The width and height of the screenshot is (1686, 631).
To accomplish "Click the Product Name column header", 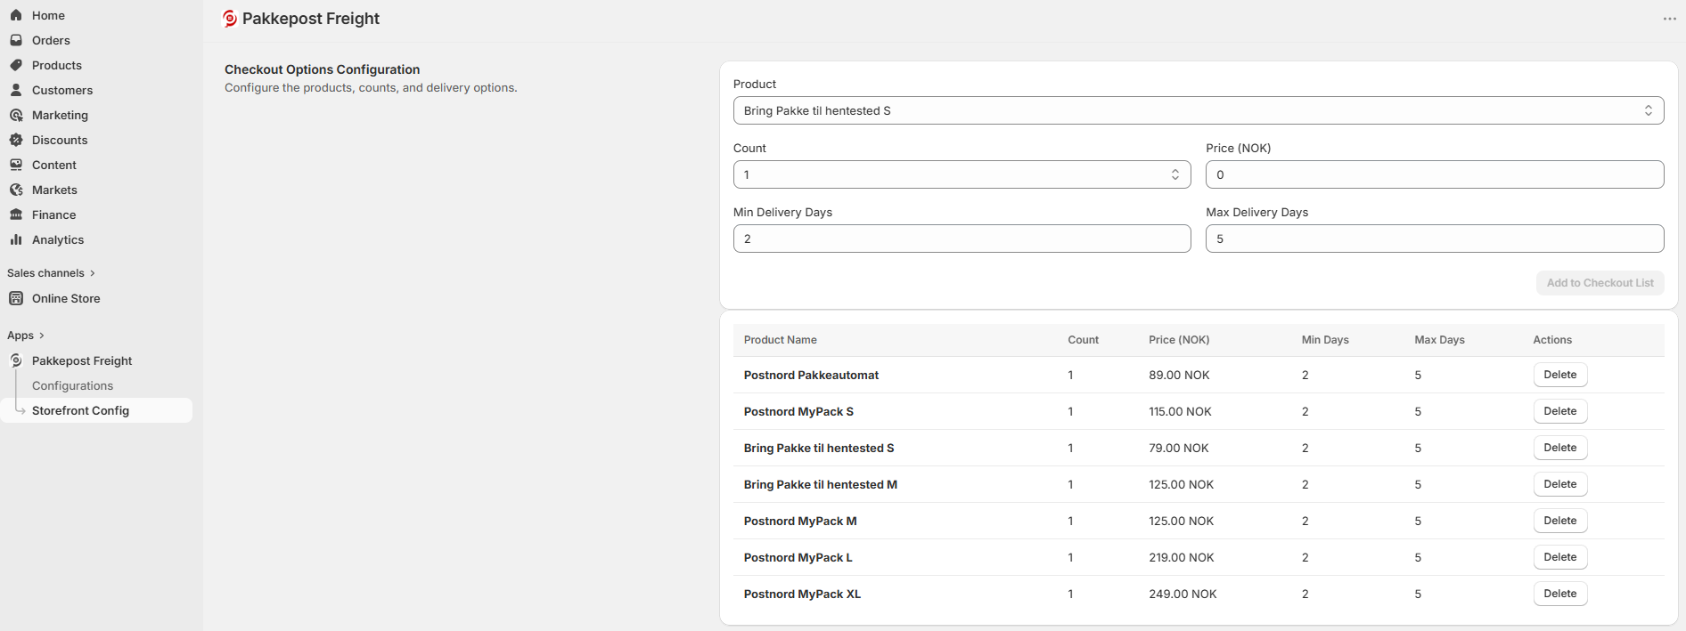I will click(x=780, y=340).
